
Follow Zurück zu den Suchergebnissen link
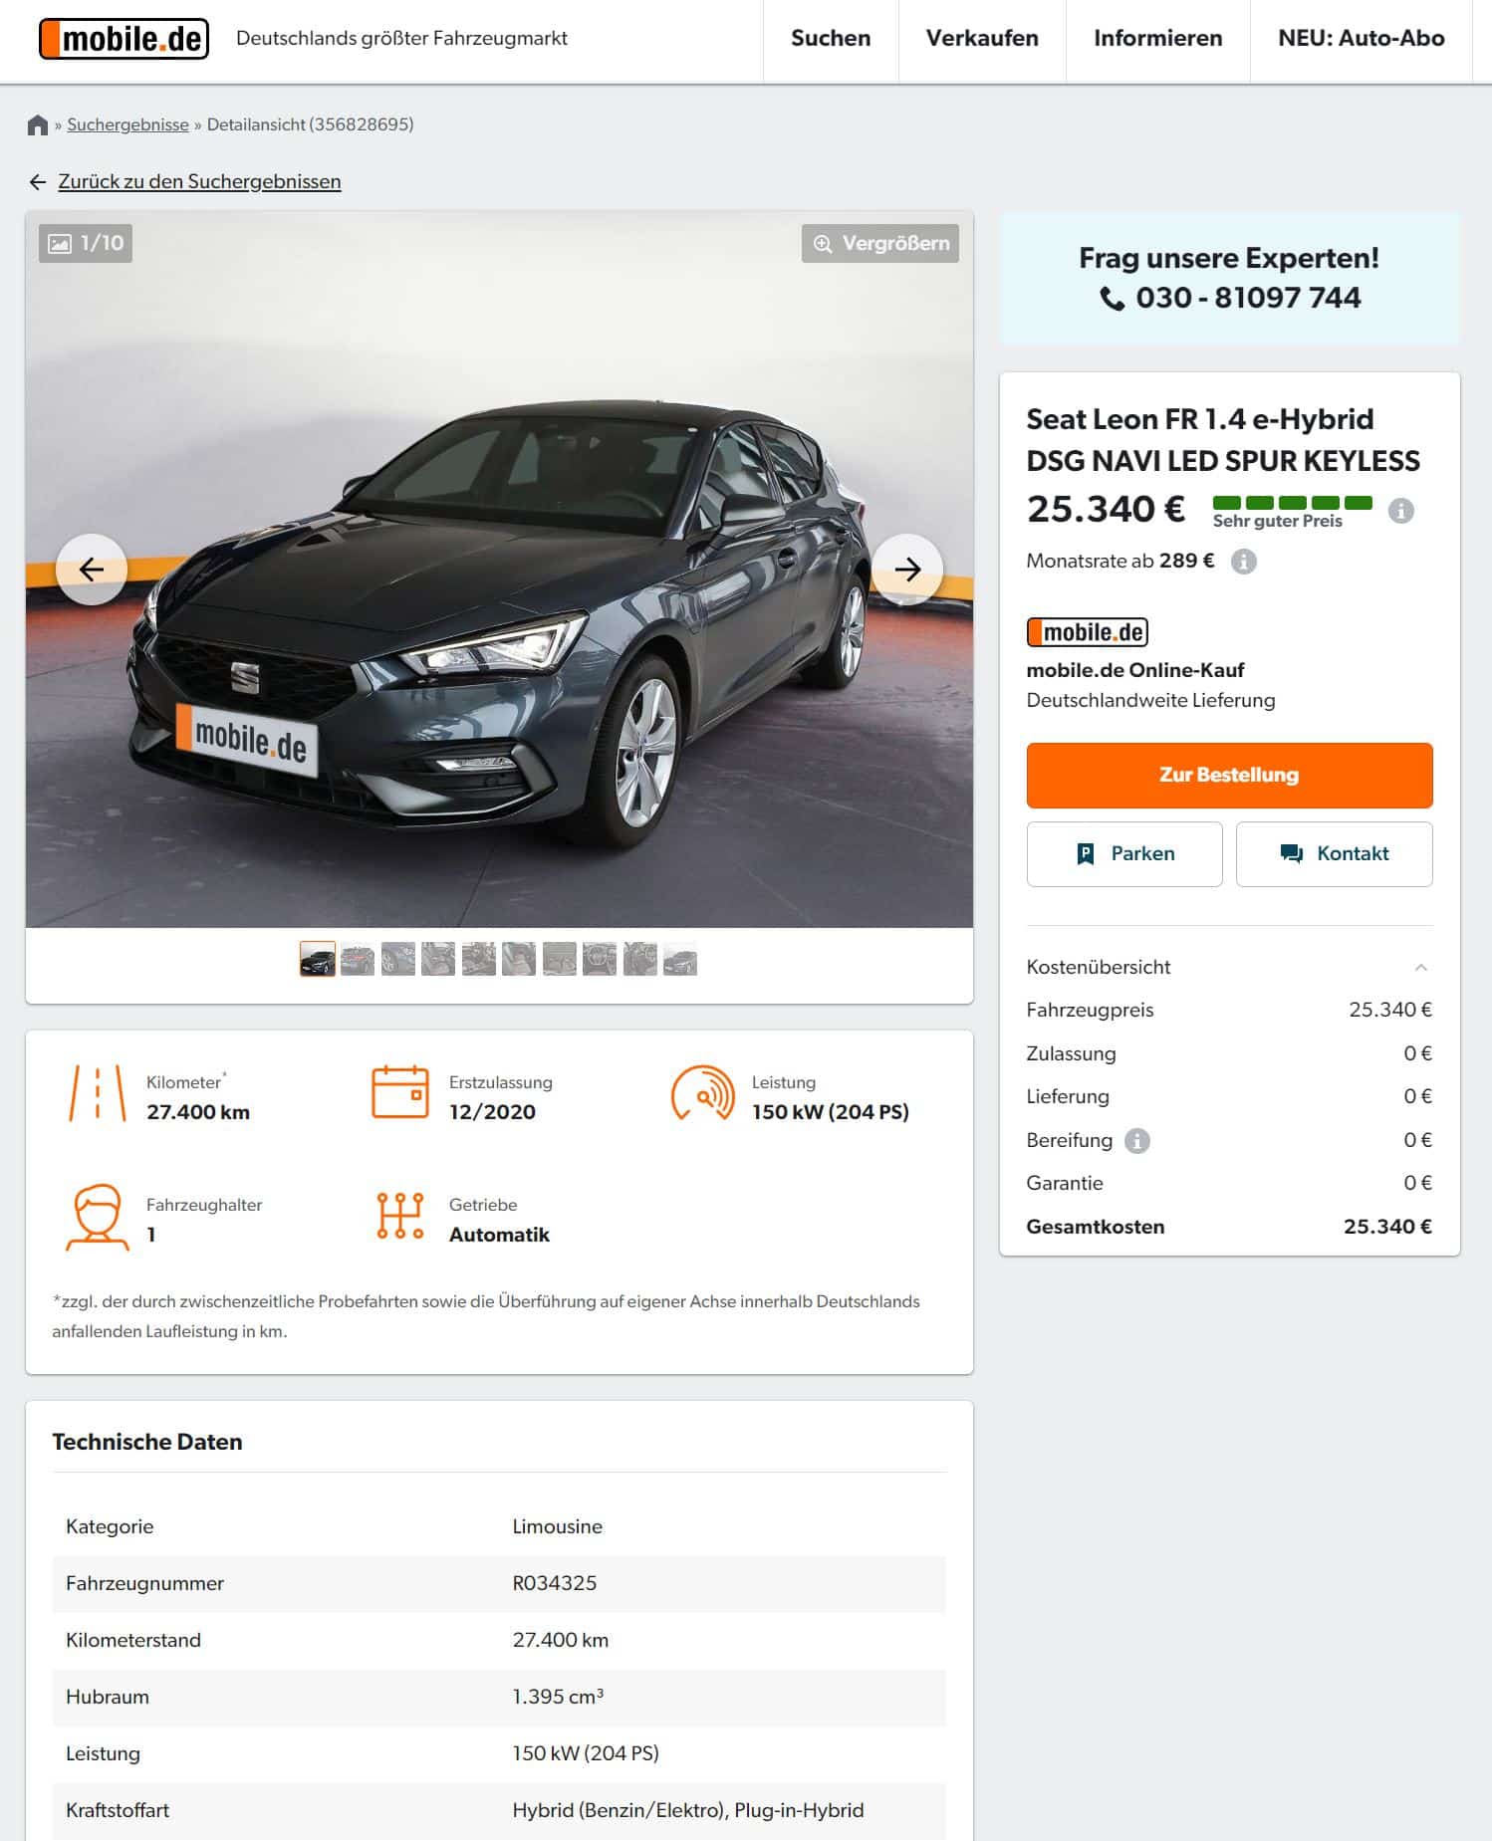(x=199, y=181)
